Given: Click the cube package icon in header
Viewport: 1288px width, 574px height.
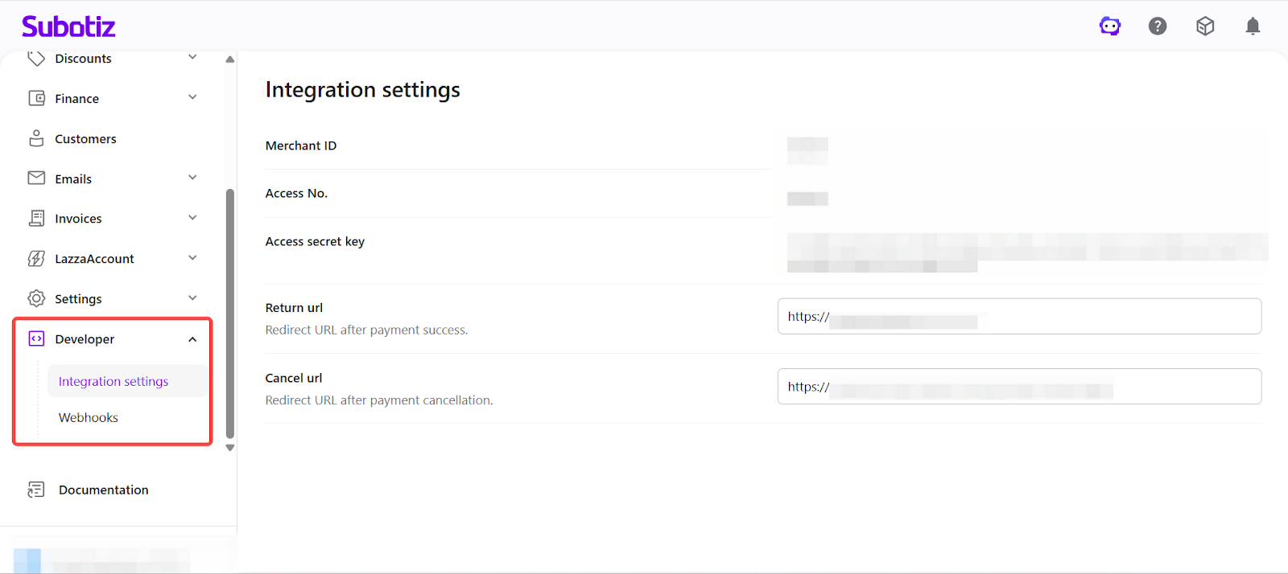Looking at the screenshot, I should point(1205,27).
